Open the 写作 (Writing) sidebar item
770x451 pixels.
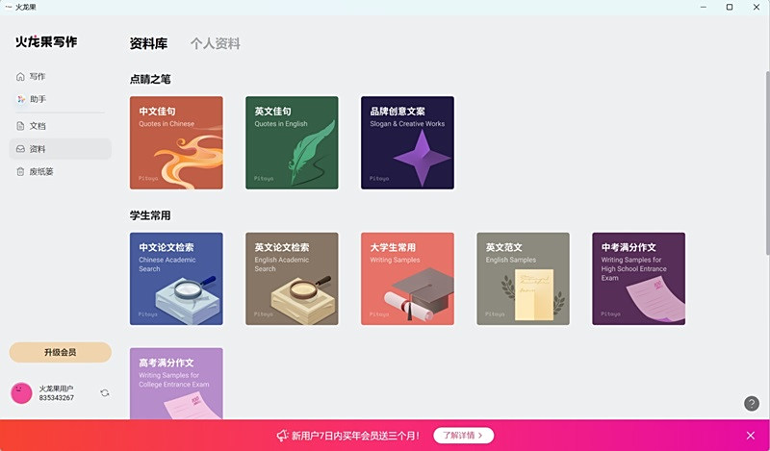click(37, 76)
